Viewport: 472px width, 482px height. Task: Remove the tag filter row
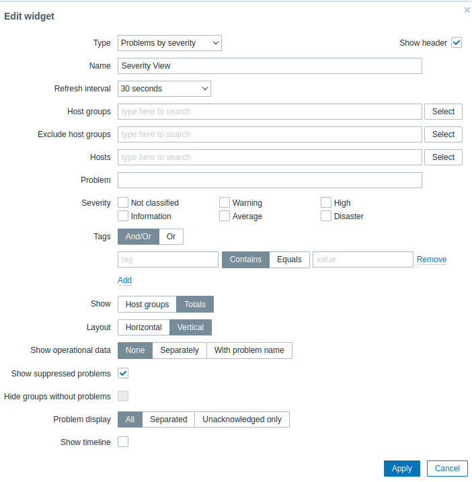(x=432, y=259)
